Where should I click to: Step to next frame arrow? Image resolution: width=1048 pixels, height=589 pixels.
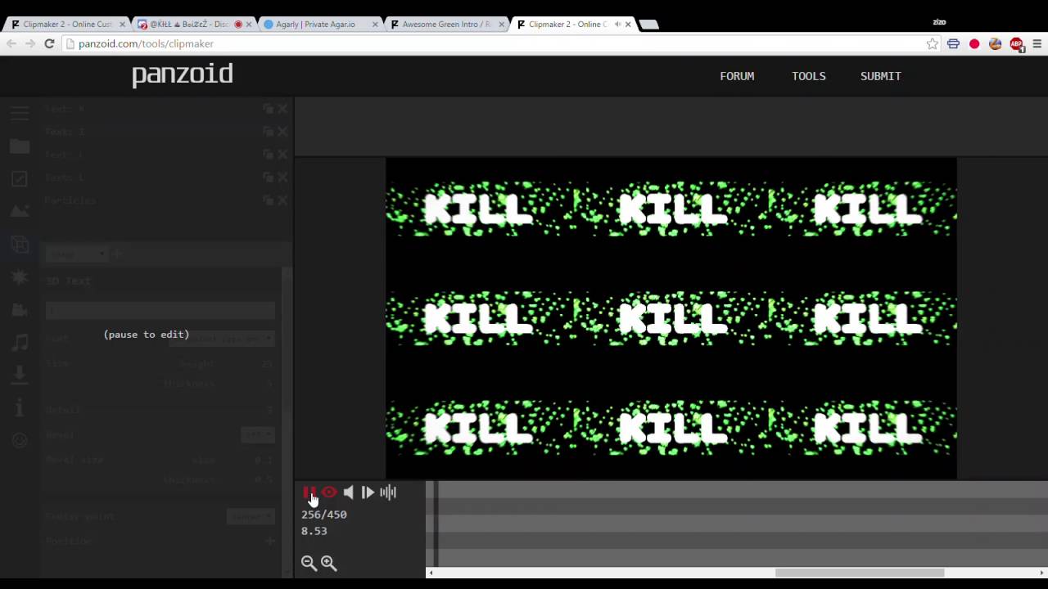point(368,492)
